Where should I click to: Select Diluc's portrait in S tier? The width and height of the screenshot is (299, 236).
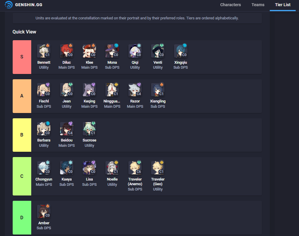pyautogui.click(x=67, y=51)
